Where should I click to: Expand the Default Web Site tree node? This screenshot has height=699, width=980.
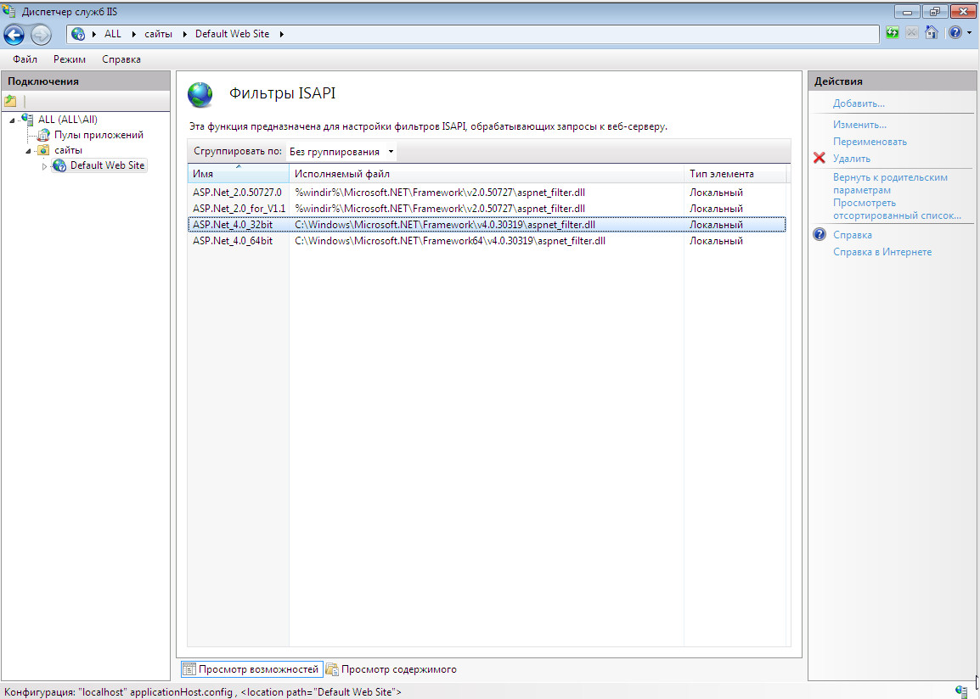point(45,166)
